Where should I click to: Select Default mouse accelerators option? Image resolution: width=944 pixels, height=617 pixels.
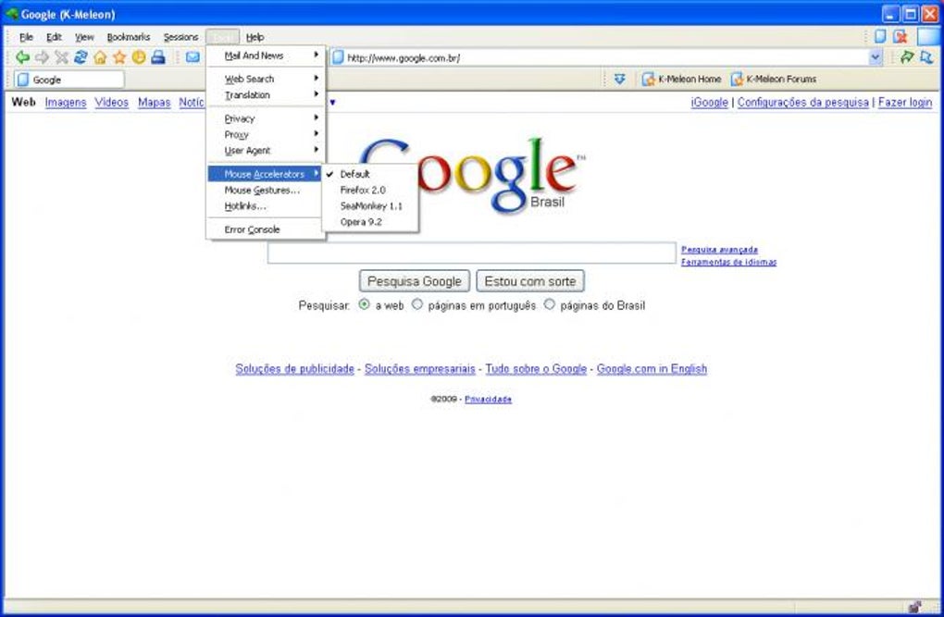tap(370, 174)
